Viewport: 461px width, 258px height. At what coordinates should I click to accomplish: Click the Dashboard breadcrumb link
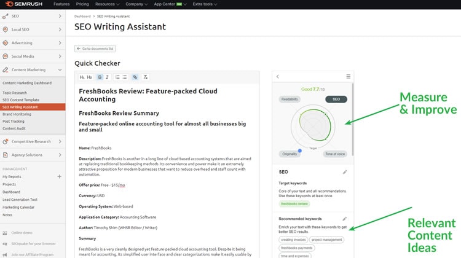[82, 17]
